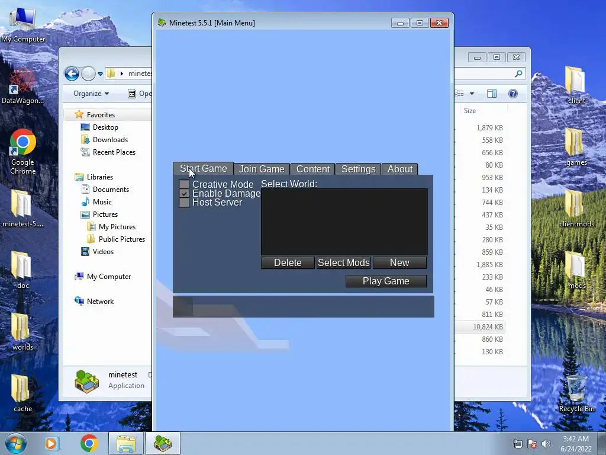The height and width of the screenshot is (455, 606).
Task: Open the view options dropdown arrow
Action: point(472,94)
